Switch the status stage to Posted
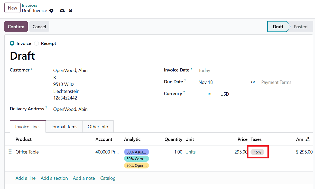This screenshot has width=315, height=189. pos(300,26)
